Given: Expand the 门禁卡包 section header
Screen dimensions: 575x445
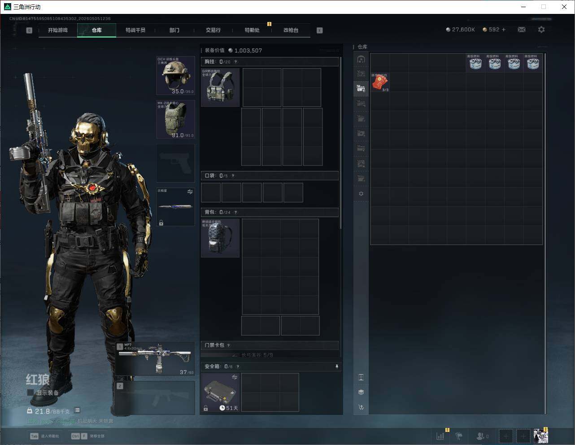Looking at the screenshot, I should 270,345.
